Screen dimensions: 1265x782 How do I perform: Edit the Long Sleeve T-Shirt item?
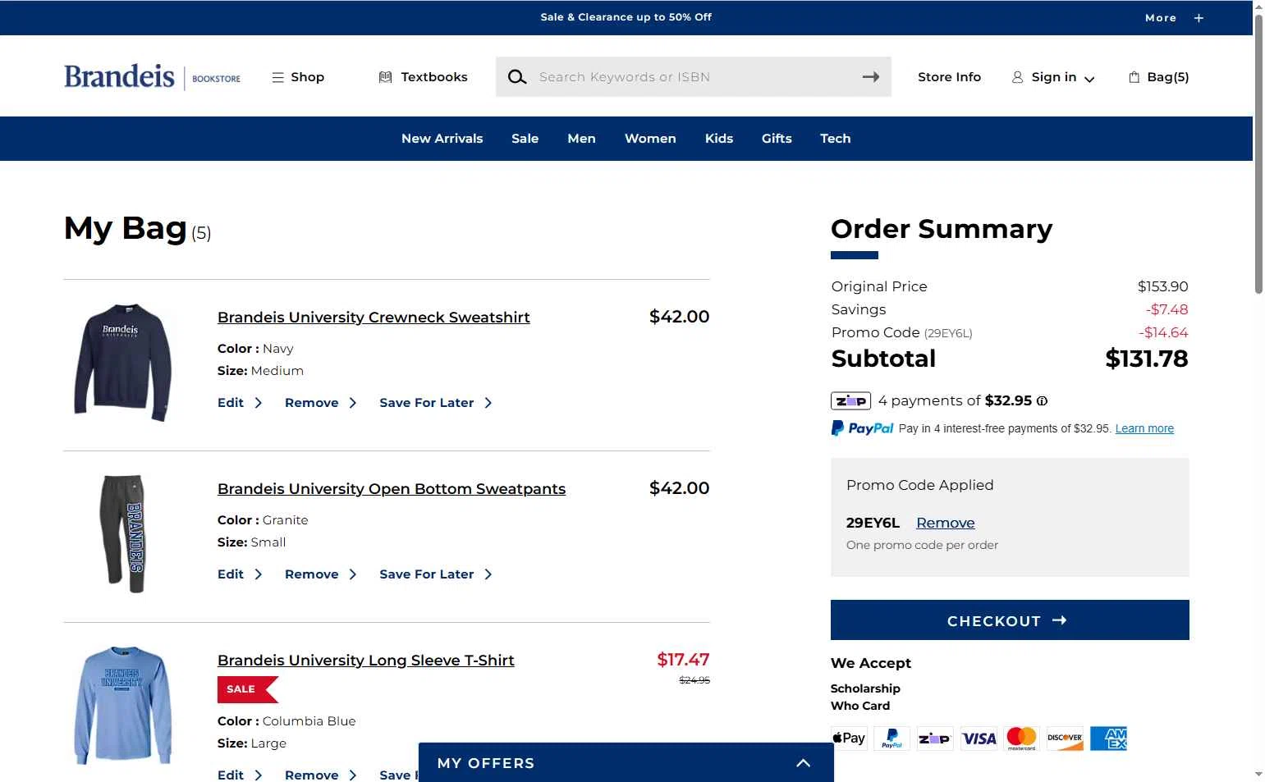click(x=239, y=775)
